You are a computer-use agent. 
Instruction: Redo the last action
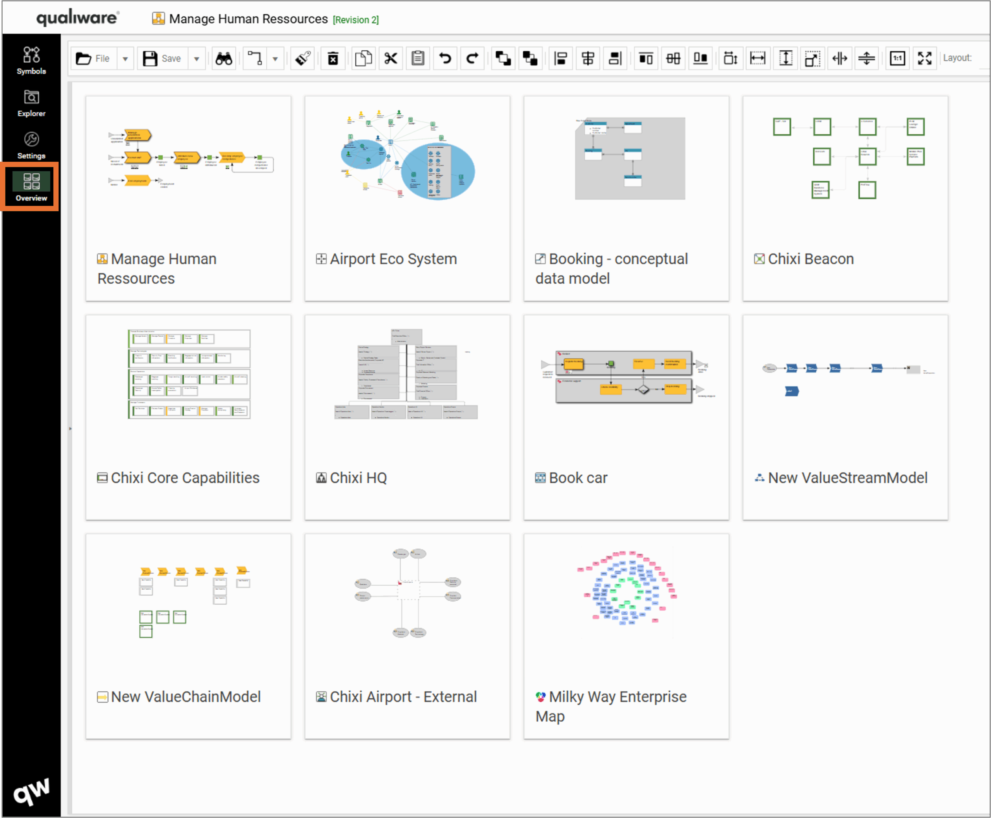[472, 58]
